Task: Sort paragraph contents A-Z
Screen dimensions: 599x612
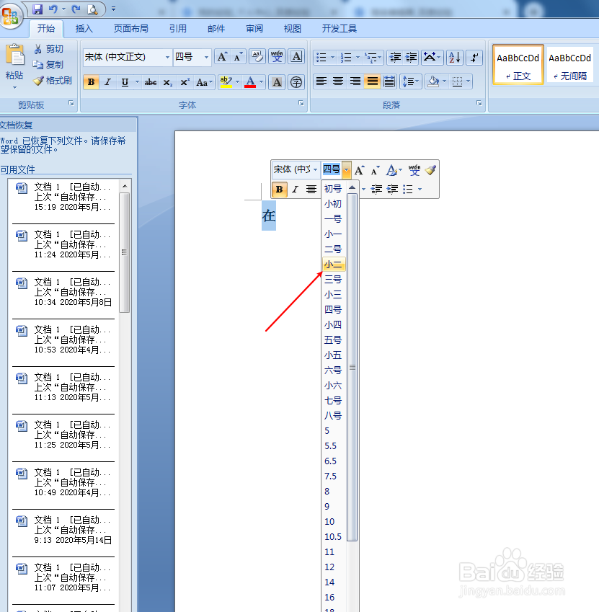Action: [x=455, y=58]
